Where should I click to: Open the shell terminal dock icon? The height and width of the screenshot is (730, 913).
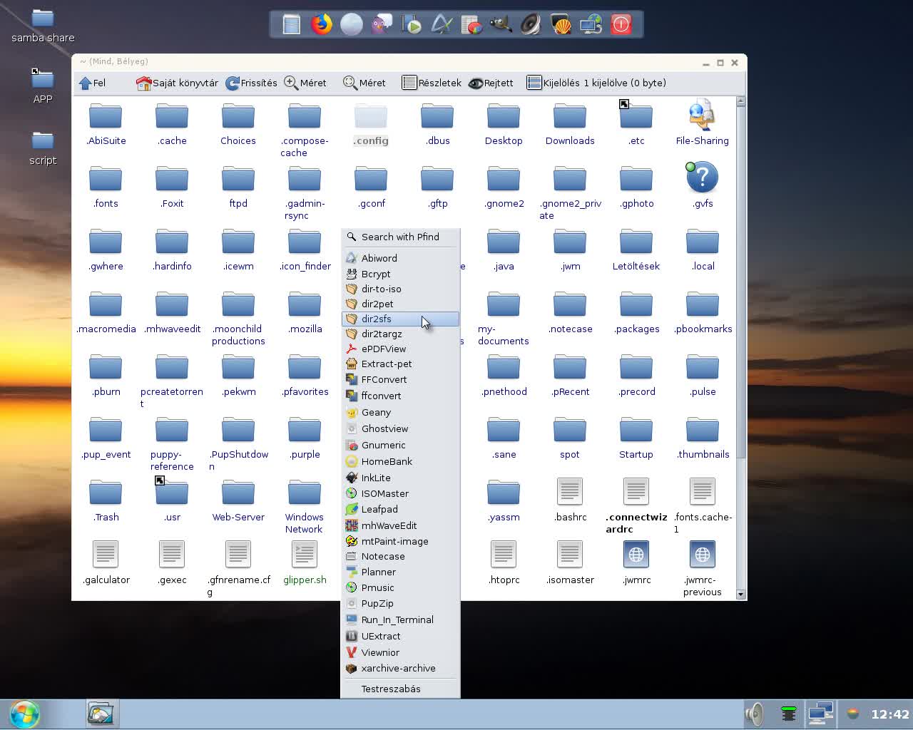pos(561,24)
